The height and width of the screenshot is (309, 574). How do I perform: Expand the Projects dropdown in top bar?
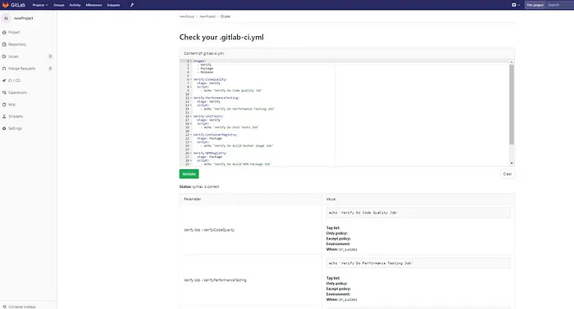tap(40, 5)
